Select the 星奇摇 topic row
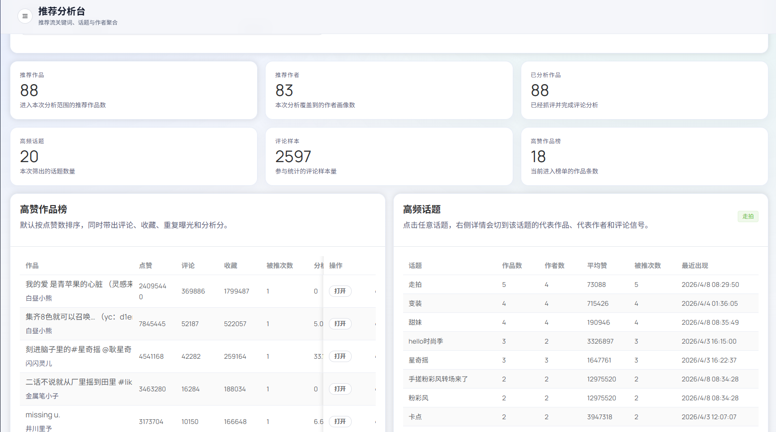This screenshot has height=432, width=776. pos(580,360)
